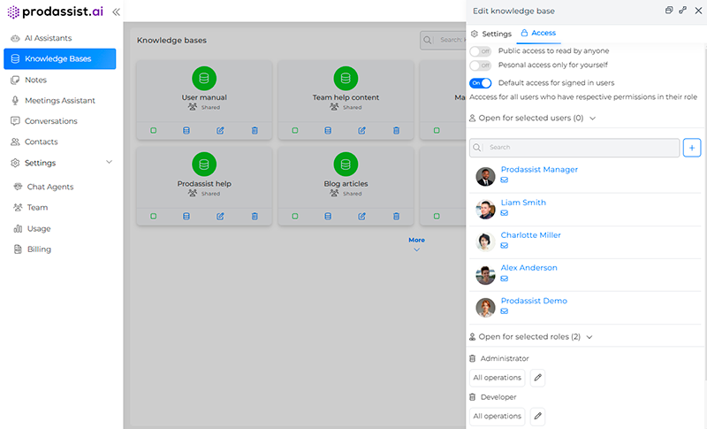Open the panel in a new window icon
This screenshot has height=429, width=707.
[669, 11]
